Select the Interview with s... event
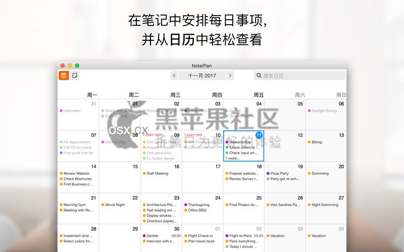 point(159,241)
